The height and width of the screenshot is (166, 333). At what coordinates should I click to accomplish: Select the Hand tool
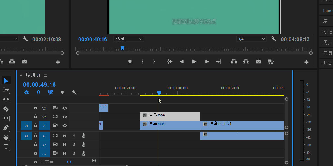click(6, 137)
